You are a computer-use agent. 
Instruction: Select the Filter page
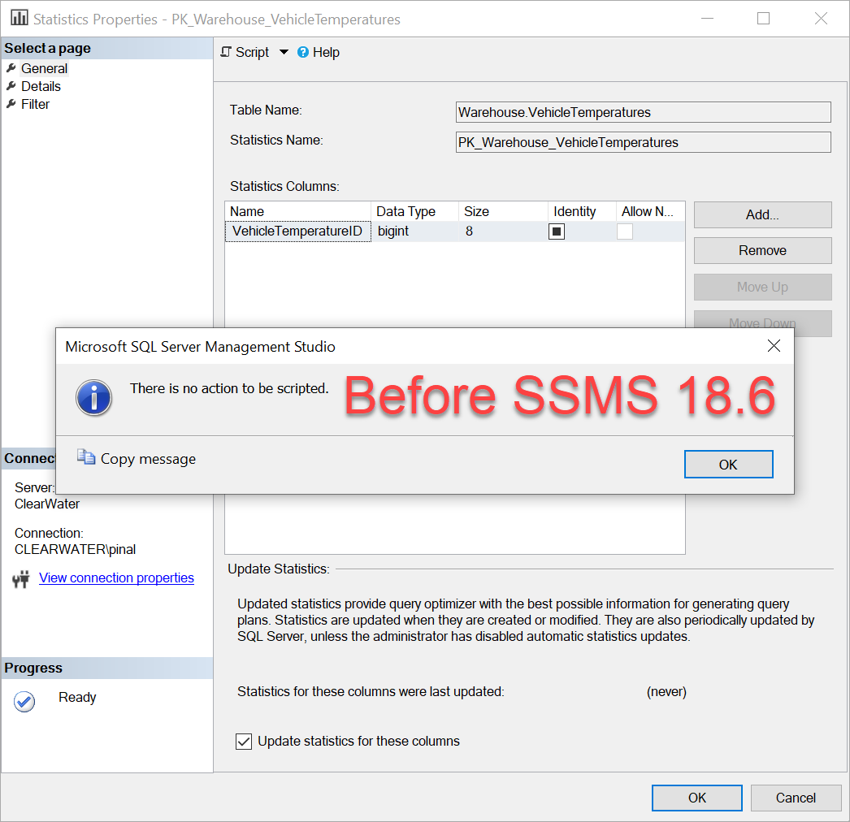(x=35, y=104)
